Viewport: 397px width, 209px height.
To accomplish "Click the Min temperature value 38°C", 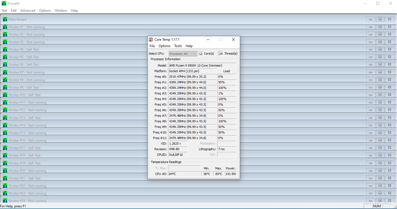I will 207,174.
